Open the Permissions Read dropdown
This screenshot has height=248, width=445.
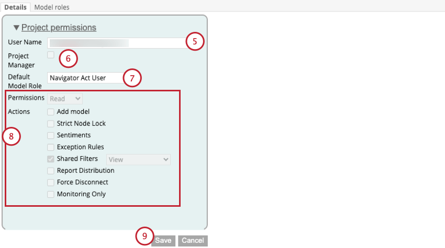[x=65, y=99]
